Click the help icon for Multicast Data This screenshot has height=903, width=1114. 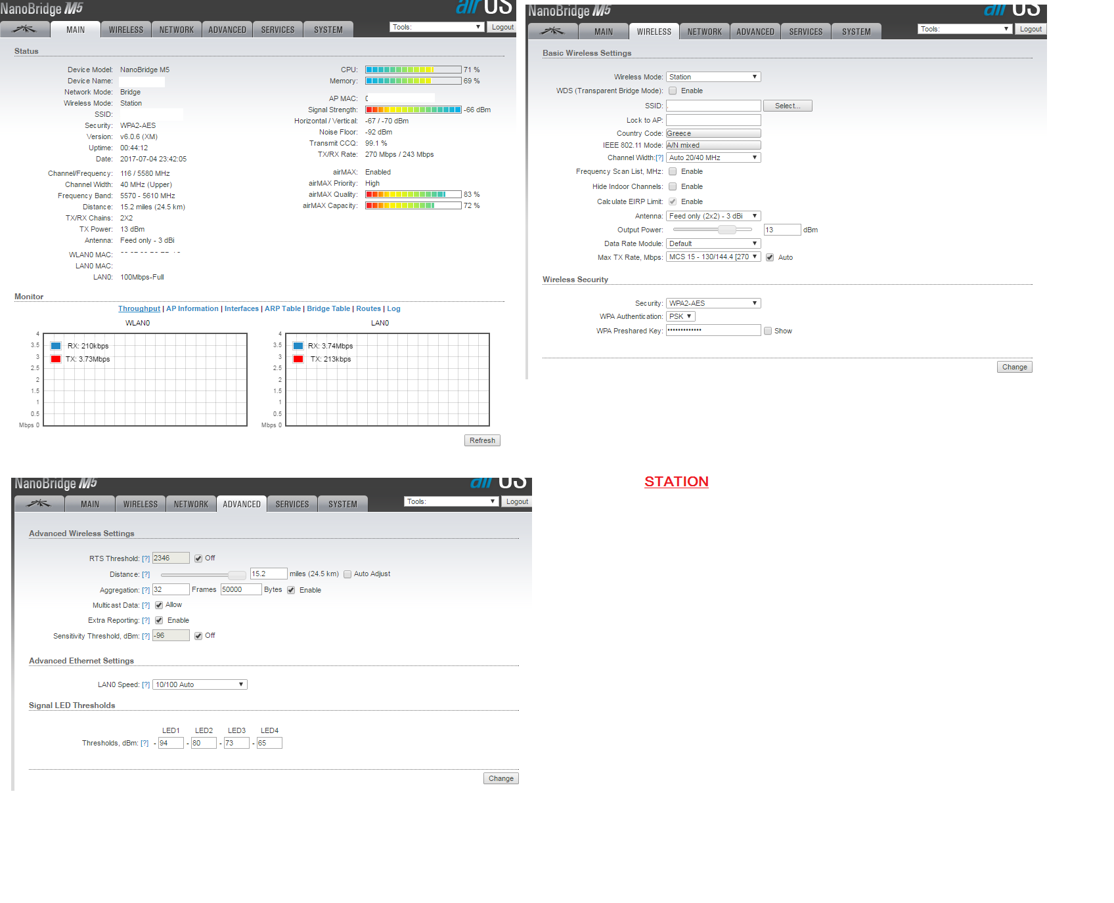point(146,606)
